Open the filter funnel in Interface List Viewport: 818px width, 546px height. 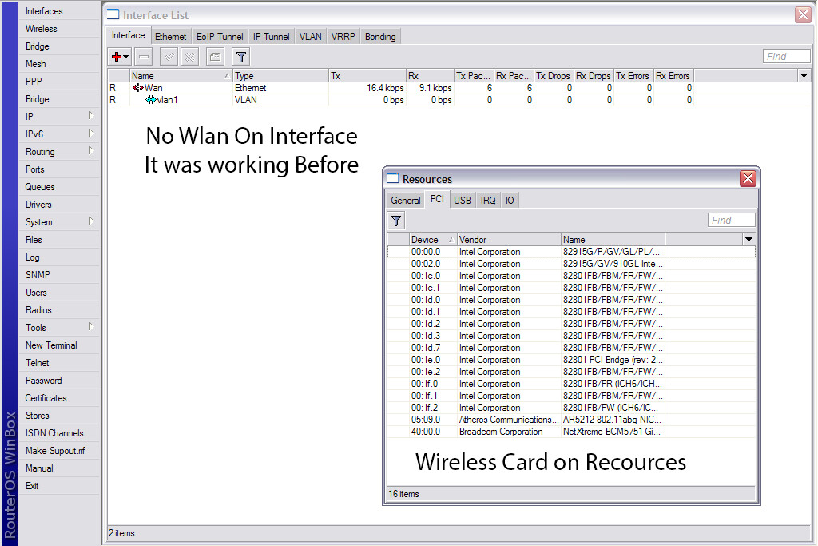[241, 57]
